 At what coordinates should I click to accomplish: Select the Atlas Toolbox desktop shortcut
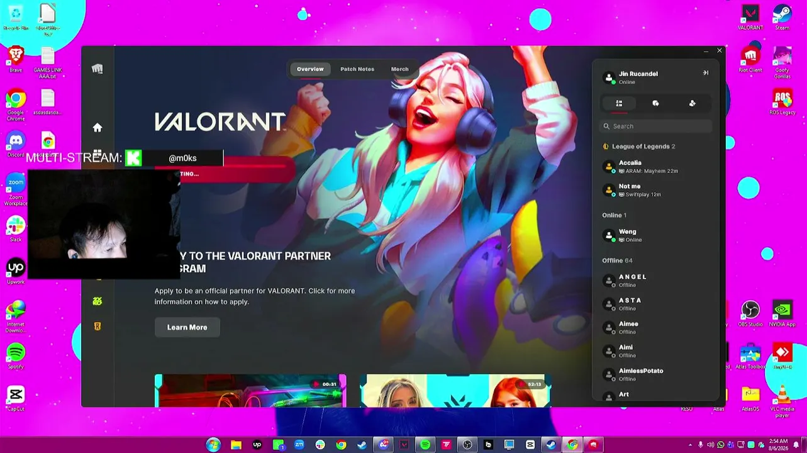coord(750,356)
